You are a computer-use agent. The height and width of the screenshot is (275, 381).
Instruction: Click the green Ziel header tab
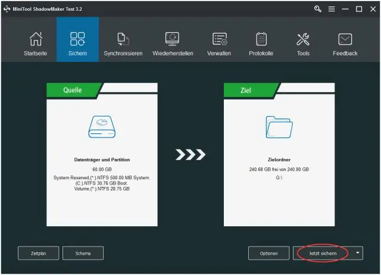pos(250,90)
